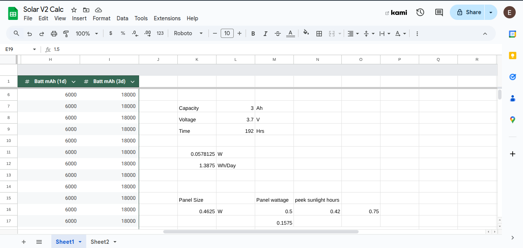This screenshot has height=248, width=523.
Task: Expand the 100% zoom dropdown
Action: pyautogui.click(x=87, y=34)
